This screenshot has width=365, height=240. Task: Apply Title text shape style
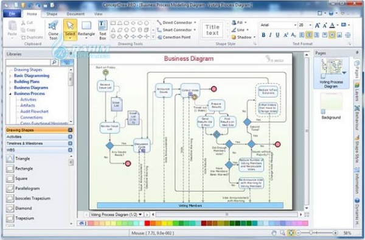(x=212, y=30)
